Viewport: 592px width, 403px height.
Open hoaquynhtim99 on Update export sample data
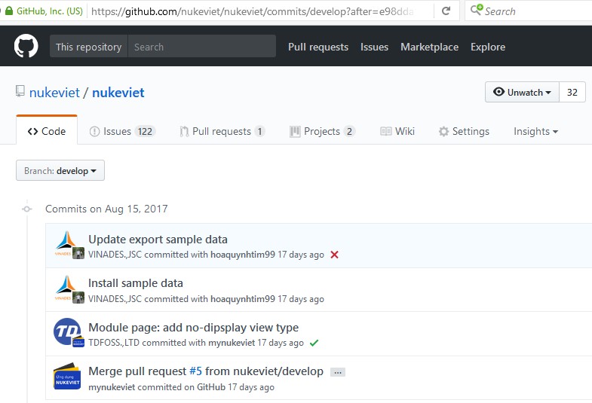click(x=242, y=255)
